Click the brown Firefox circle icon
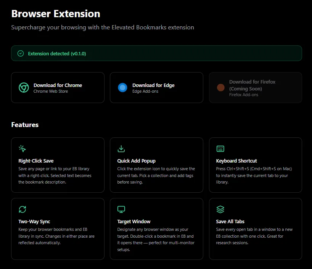The width and height of the screenshot is (312, 269). tap(221, 88)
